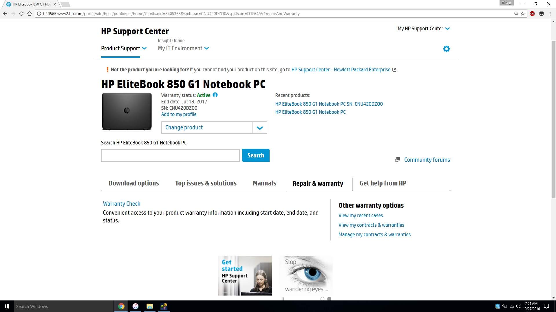The height and width of the screenshot is (312, 556).
Task: Click the Thang profile button in title bar
Action: 506,3
